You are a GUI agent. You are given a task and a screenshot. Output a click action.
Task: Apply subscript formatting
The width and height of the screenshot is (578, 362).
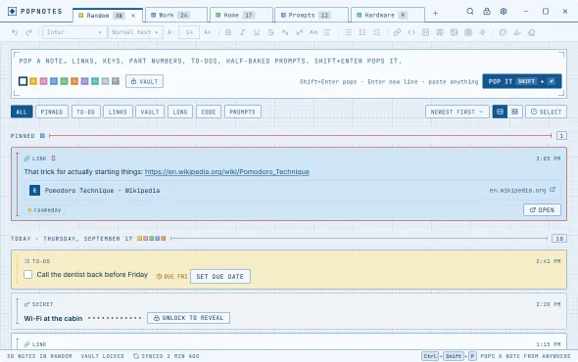pyautogui.click(x=285, y=32)
